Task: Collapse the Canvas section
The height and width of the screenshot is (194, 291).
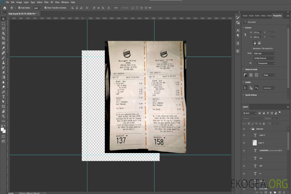Action: [243, 28]
